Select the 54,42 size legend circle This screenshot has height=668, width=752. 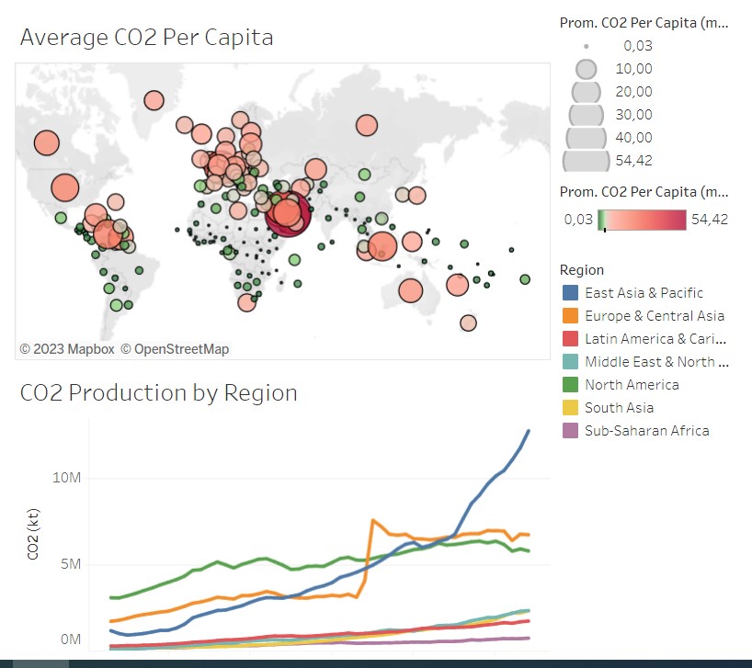click(586, 161)
